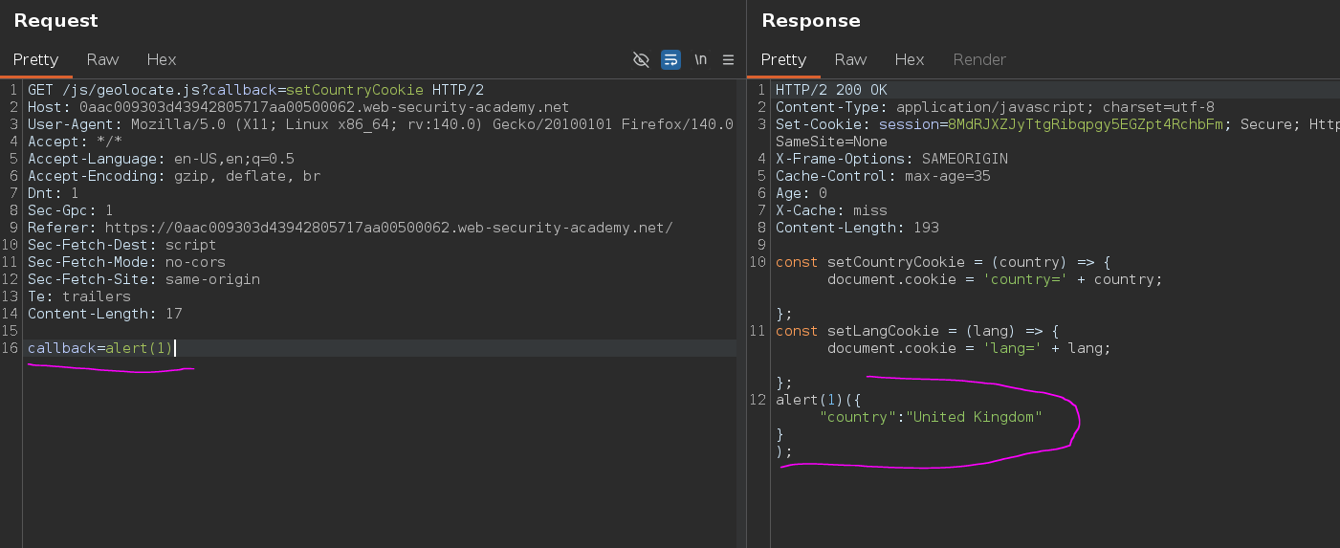Click the const setLangCookie definition line

(x=917, y=331)
